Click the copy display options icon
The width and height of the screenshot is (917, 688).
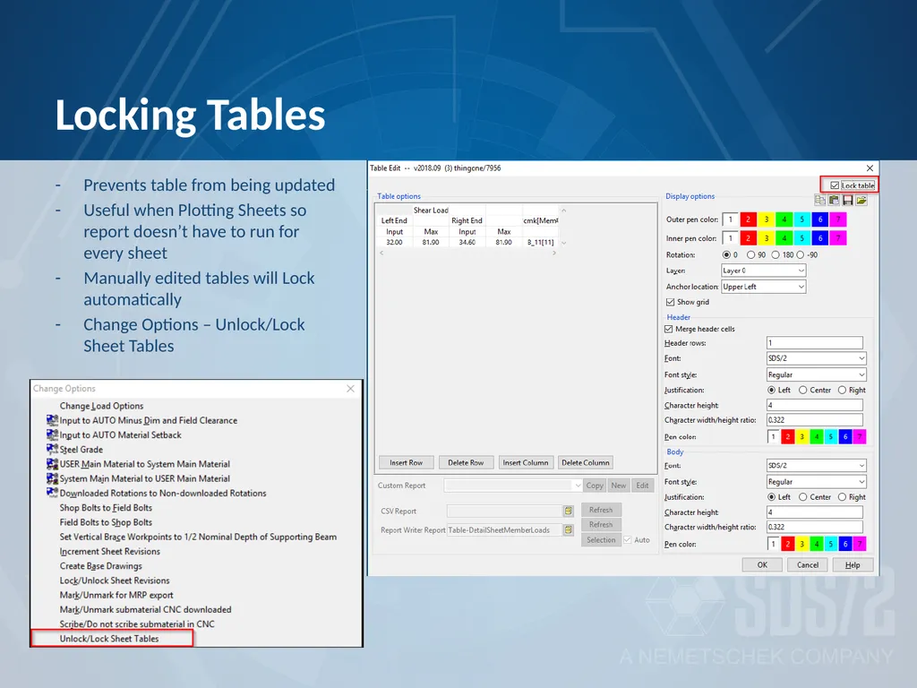coord(820,200)
